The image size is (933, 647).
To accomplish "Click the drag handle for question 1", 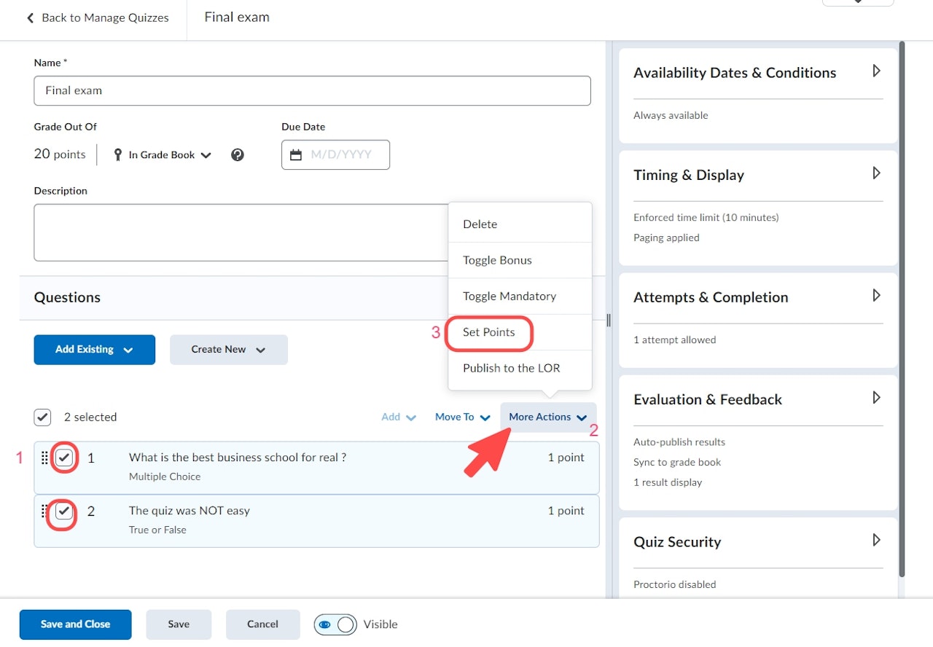I will point(44,458).
